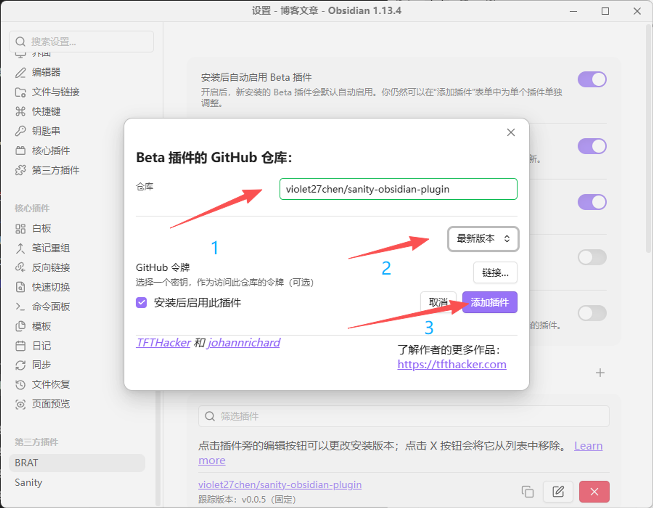653x508 pixels.
Task: Click the search icon in 筛选插件 field
Action: click(x=210, y=417)
